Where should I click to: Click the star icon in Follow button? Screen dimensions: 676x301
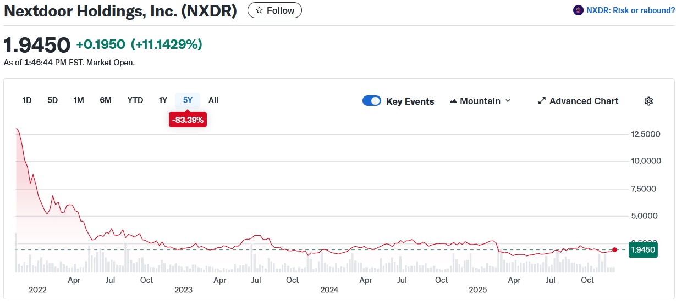(x=259, y=10)
